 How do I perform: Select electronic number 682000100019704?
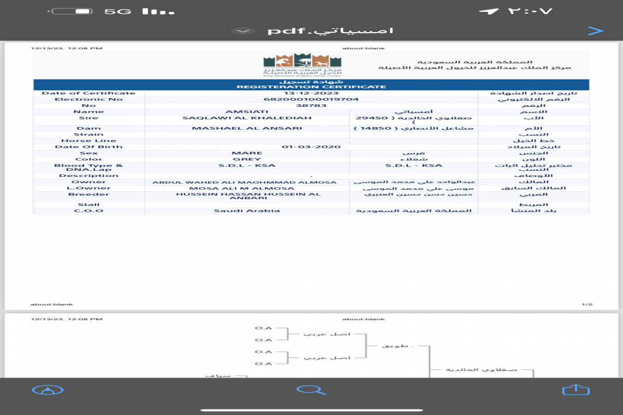pos(311,99)
